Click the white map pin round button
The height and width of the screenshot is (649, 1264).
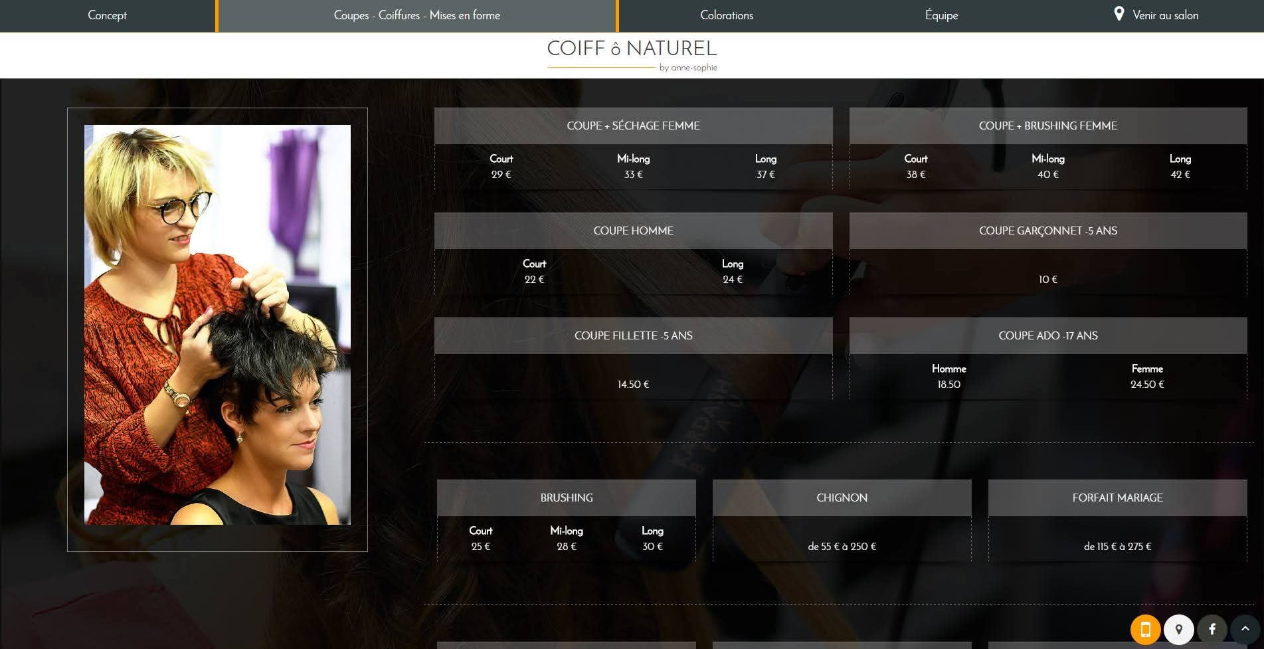[1179, 628]
